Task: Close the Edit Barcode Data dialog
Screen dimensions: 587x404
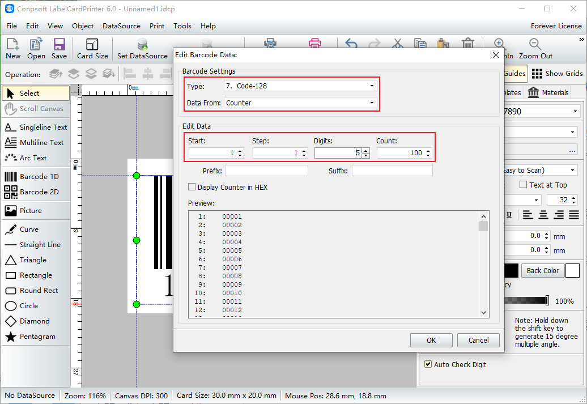Action: coord(496,55)
